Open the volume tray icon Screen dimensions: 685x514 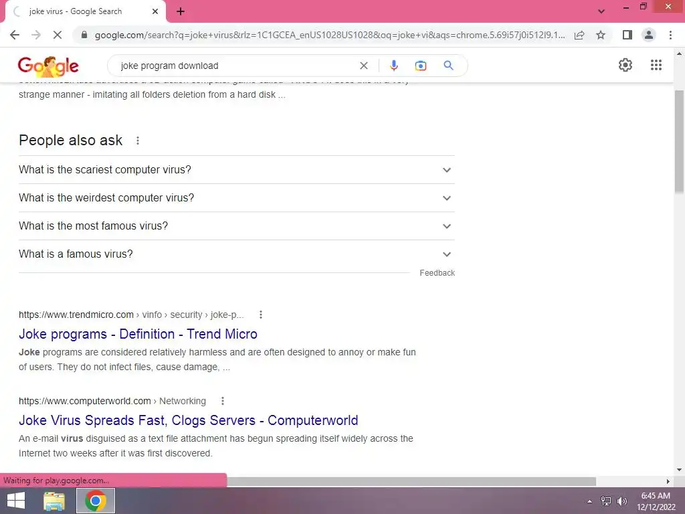click(621, 501)
